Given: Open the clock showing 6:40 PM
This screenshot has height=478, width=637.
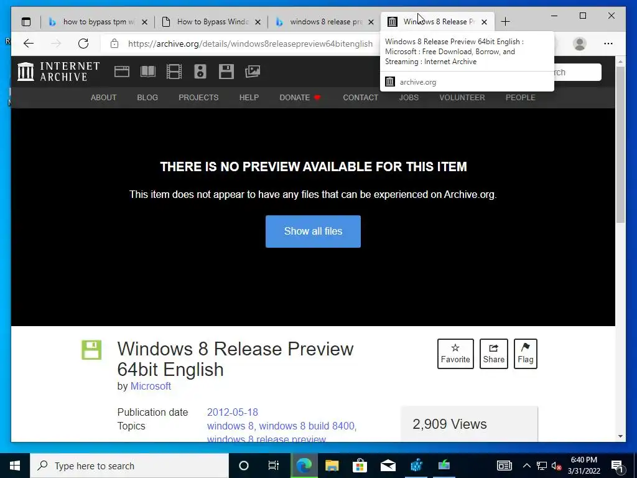Looking at the screenshot, I should [584, 466].
